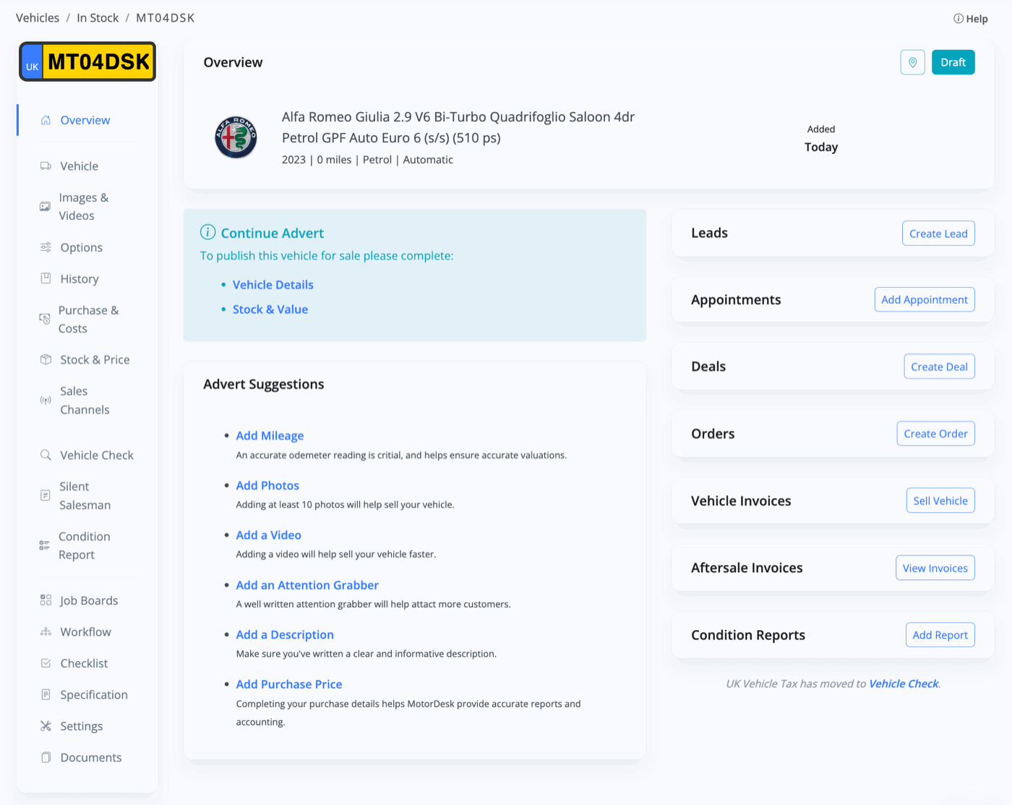Image resolution: width=1012 pixels, height=805 pixels.
Task: Click the Help link at top right
Action: click(971, 19)
